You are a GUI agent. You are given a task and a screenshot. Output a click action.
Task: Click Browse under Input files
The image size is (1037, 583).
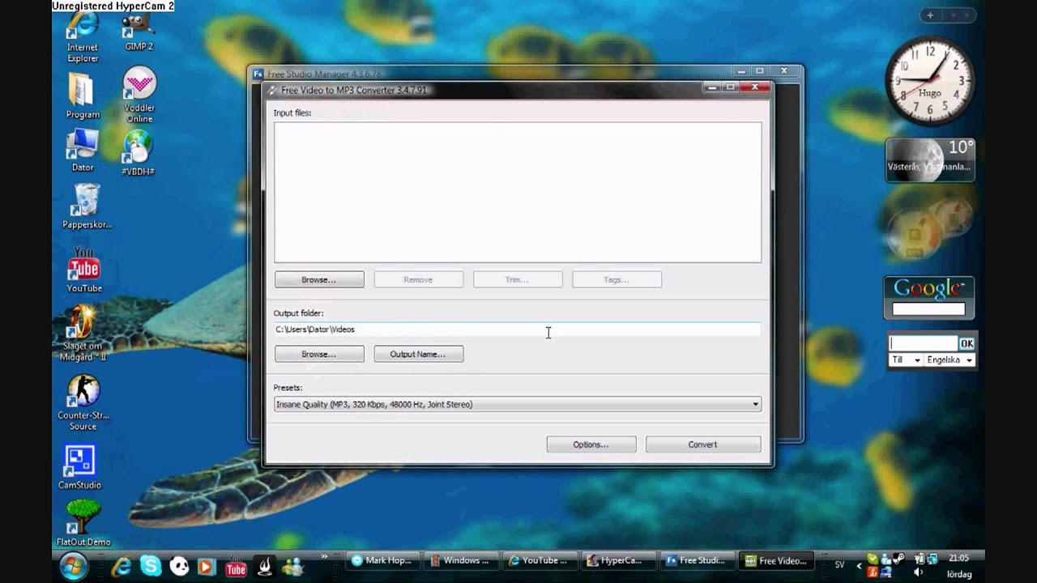pos(319,279)
